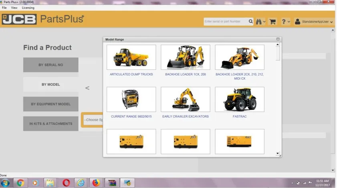337x188 pixels.
Task: Open the help question mark menu
Action: coord(285,22)
